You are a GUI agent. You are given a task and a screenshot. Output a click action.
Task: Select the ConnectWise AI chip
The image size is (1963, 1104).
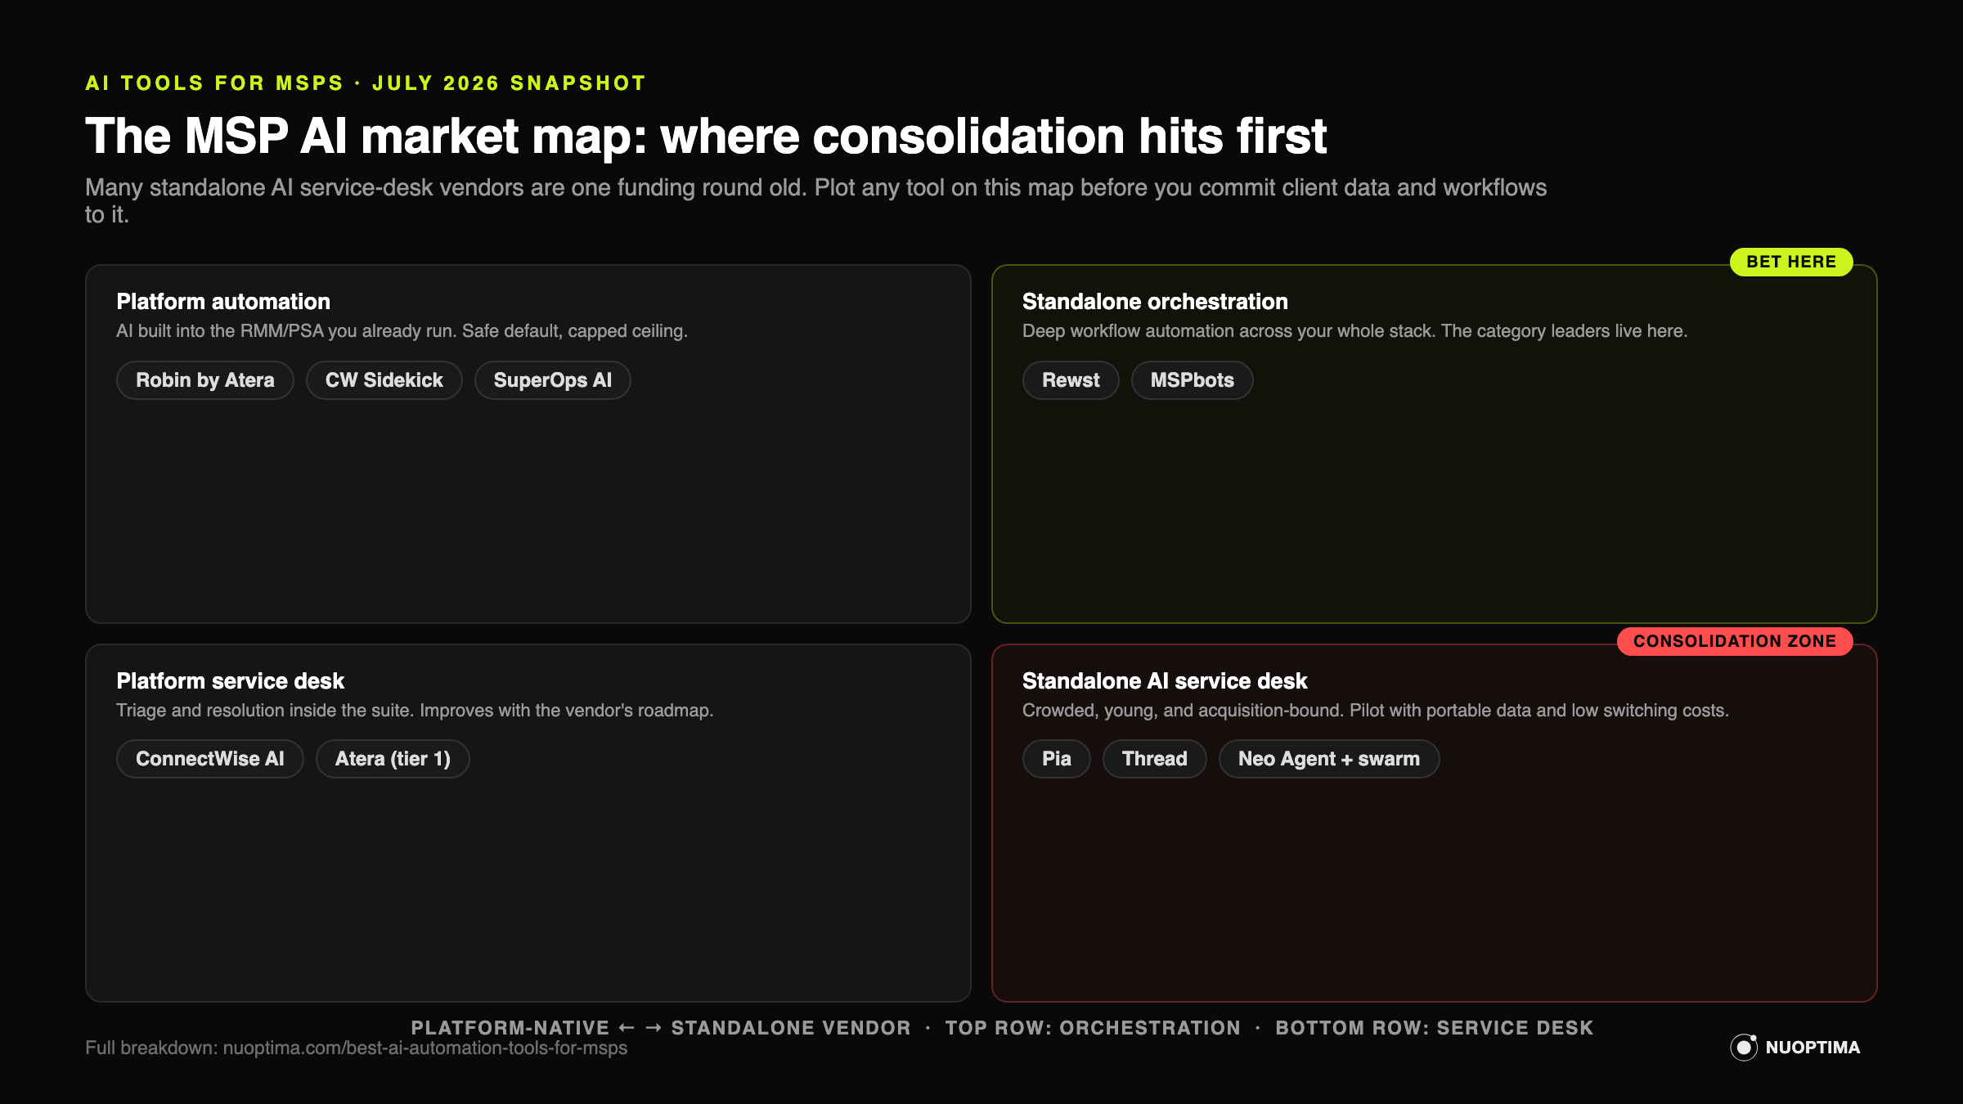(210, 759)
